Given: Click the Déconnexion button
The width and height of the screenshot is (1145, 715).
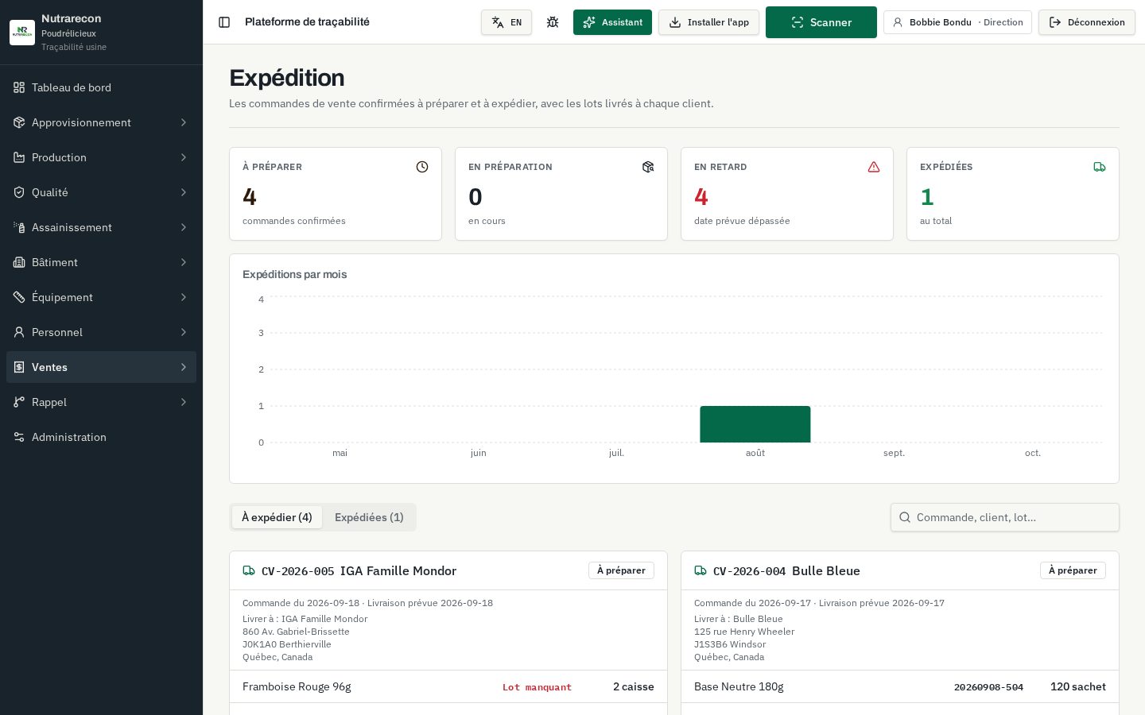Looking at the screenshot, I should 1087,22.
